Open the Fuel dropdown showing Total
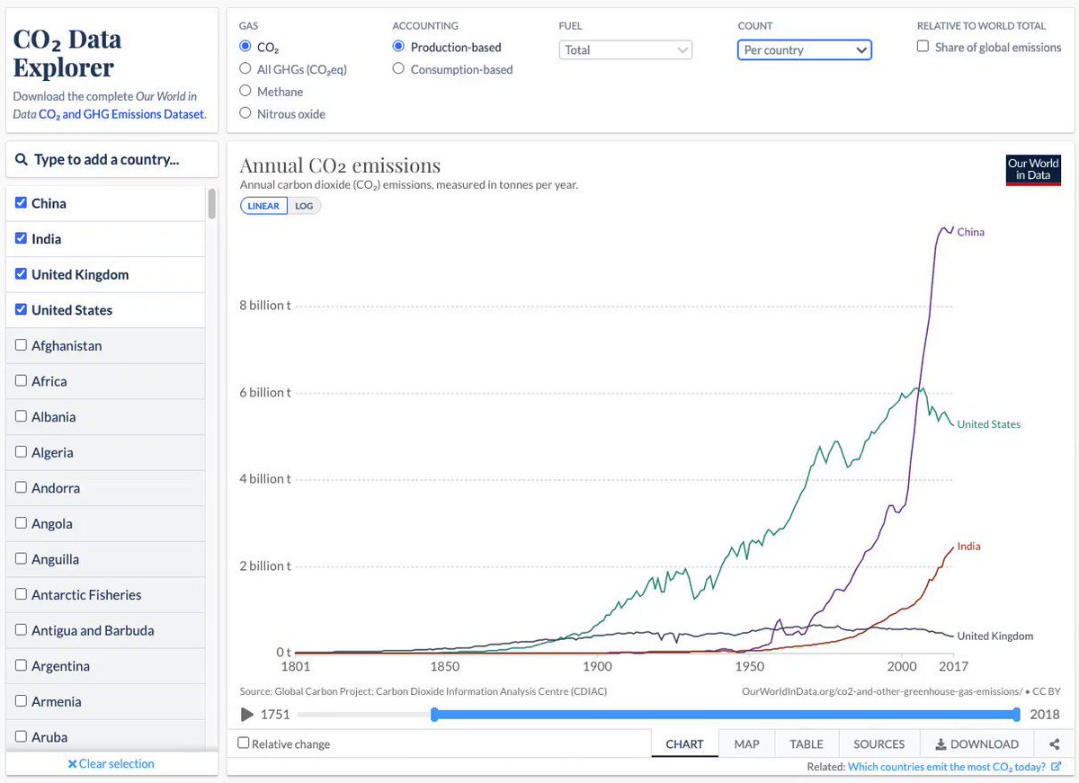 tap(626, 50)
